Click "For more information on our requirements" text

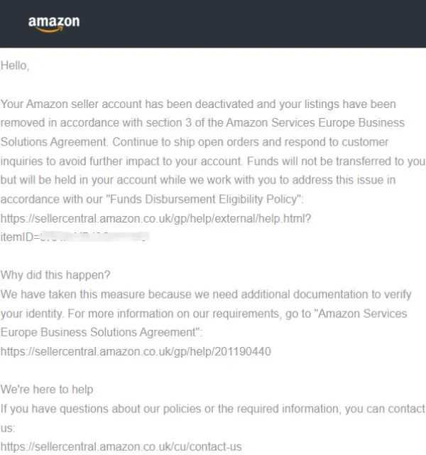click(x=173, y=314)
